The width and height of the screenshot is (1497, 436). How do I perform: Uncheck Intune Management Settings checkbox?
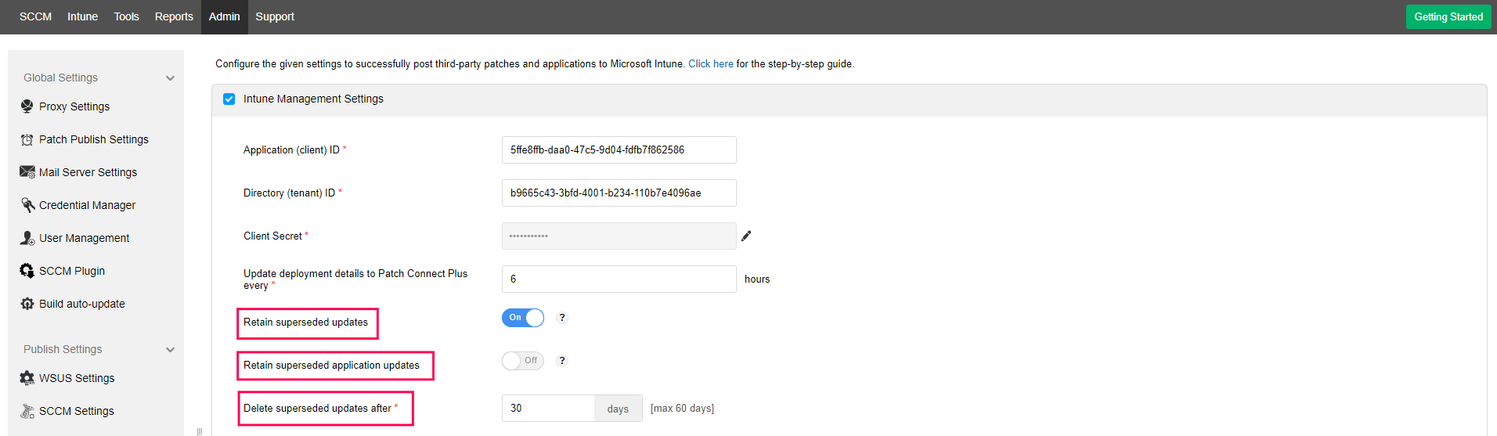229,99
